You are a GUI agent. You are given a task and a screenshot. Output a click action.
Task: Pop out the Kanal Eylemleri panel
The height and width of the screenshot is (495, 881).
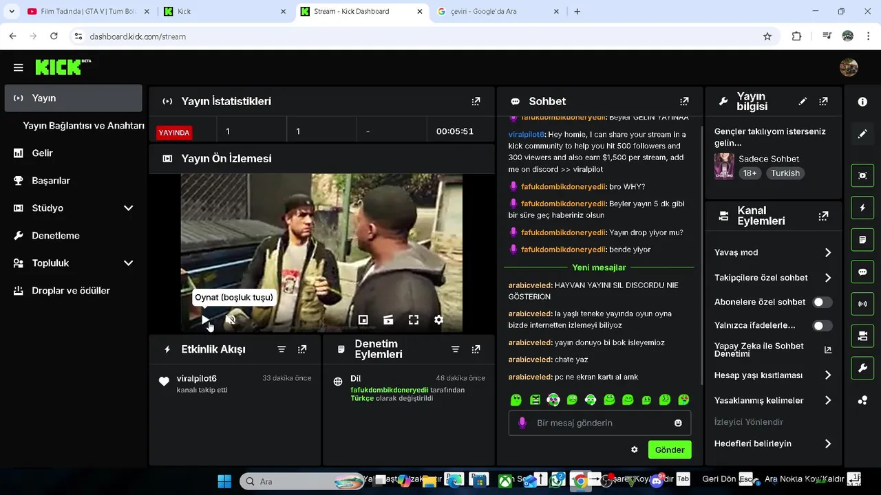[823, 216]
